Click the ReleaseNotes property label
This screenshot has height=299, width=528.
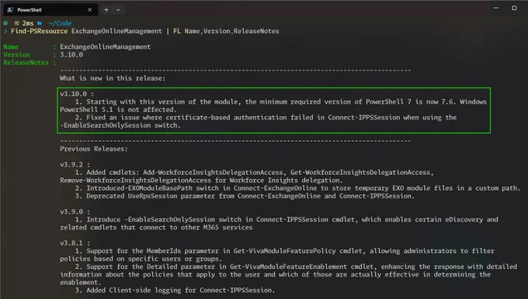(26, 63)
